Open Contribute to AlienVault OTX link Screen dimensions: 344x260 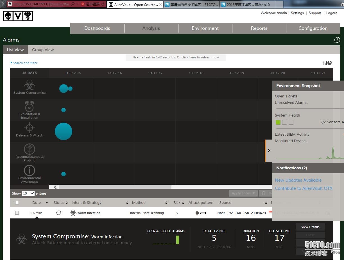304,188
